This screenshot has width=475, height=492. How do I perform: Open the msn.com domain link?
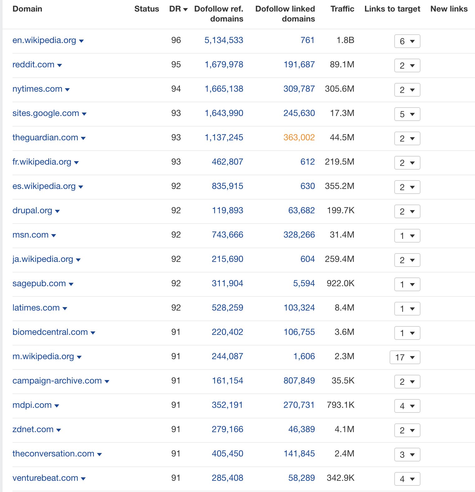click(x=31, y=235)
